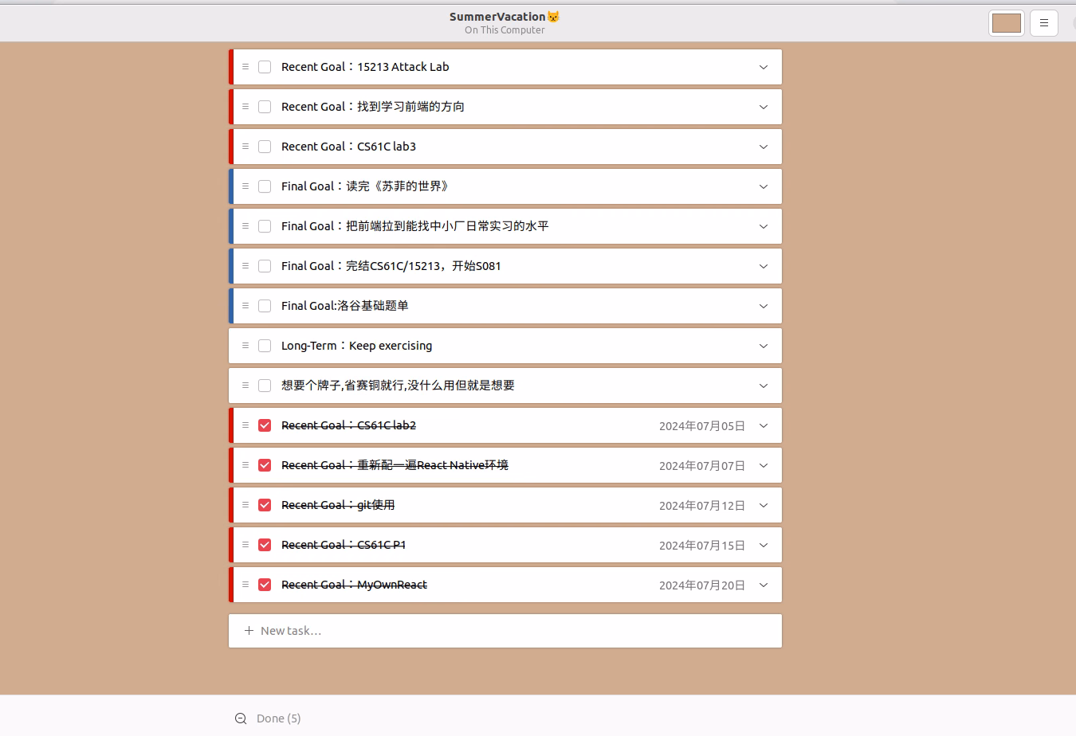
Task: Expand the git使用 task chevron
Action: coord(764,505)
